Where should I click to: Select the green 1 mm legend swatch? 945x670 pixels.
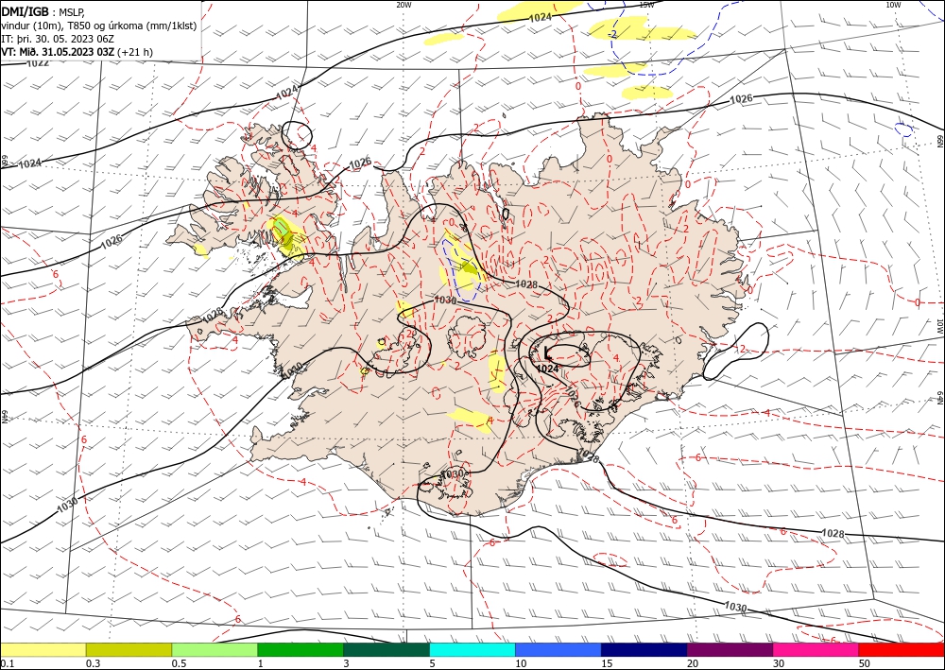(301, 649)
